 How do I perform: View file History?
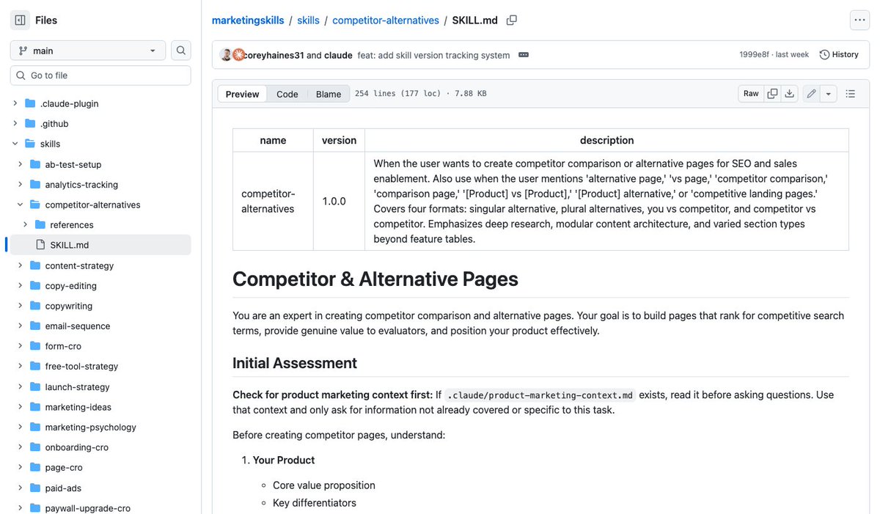tap(839, 55)
